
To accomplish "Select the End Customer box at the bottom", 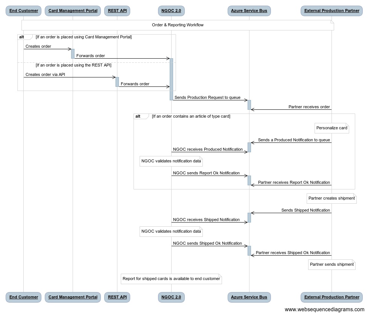I will click(23, 297).
